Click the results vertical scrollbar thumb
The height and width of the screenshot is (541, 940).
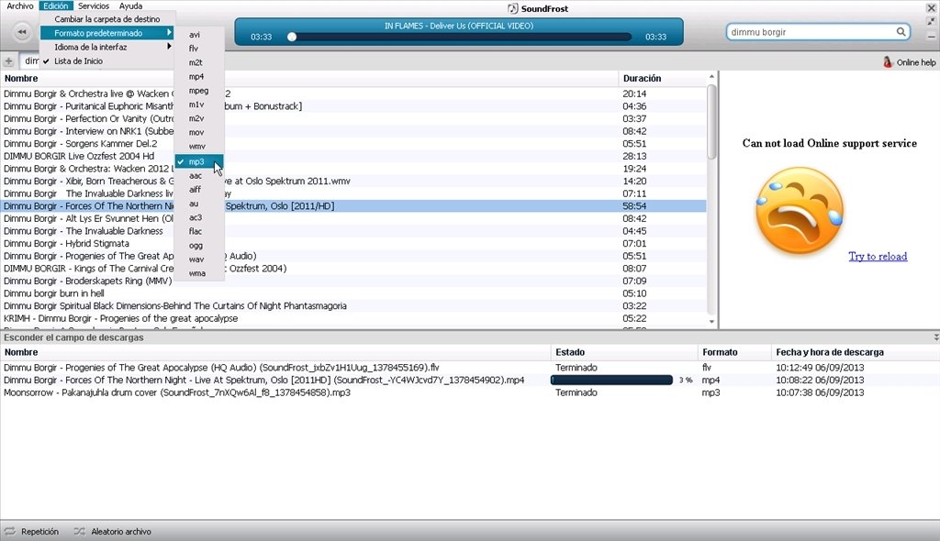tap(711, 122)
